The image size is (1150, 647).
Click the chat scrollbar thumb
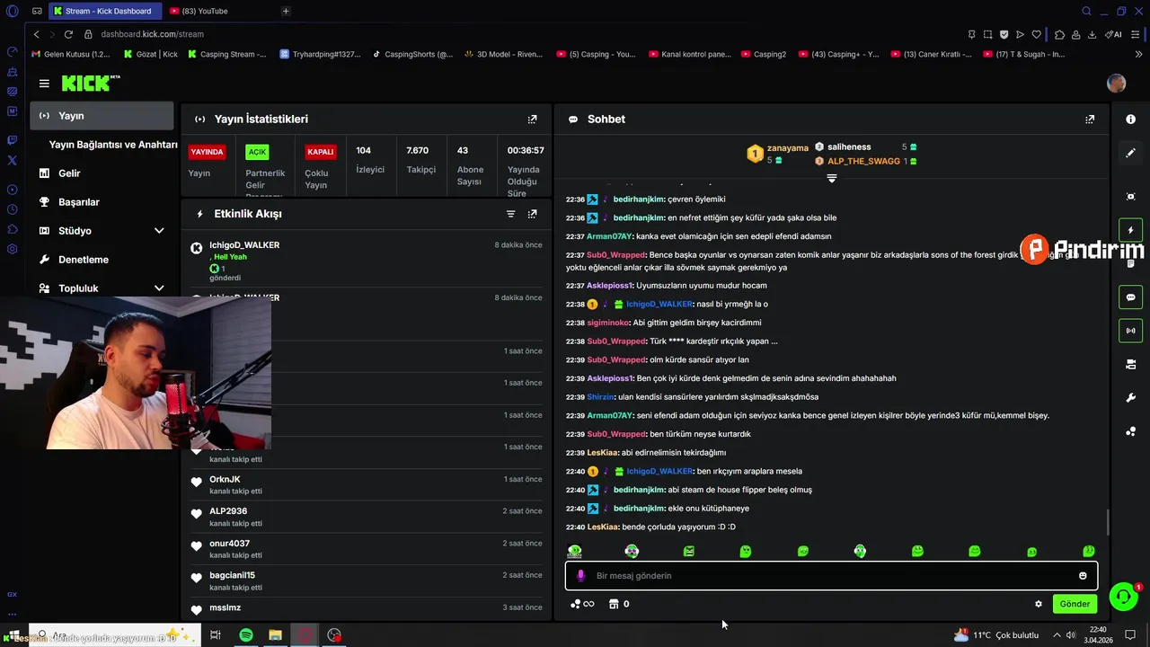tap(1107, 522)
